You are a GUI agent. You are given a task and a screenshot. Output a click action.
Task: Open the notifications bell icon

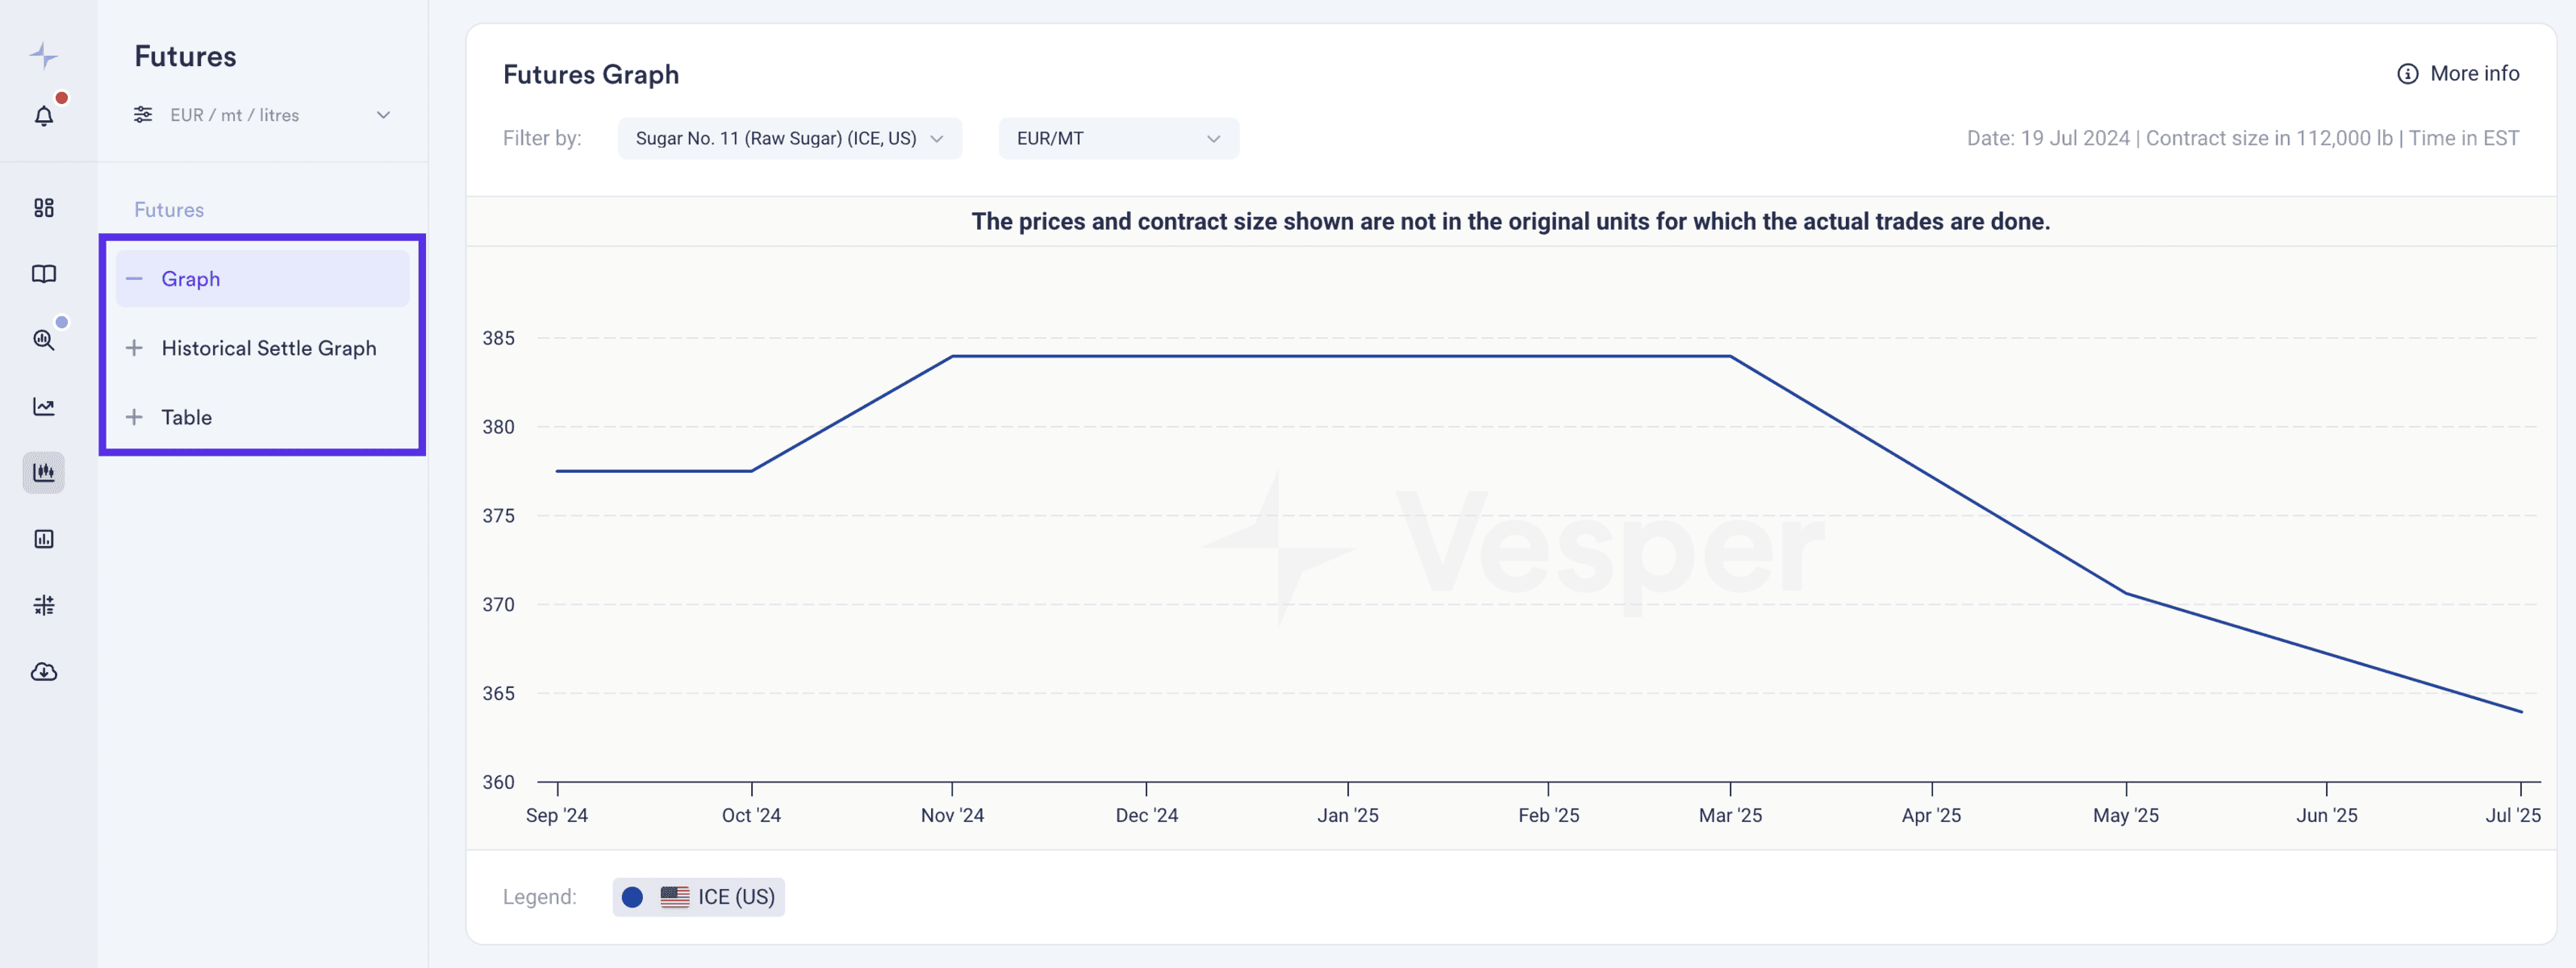click(44, 116)
